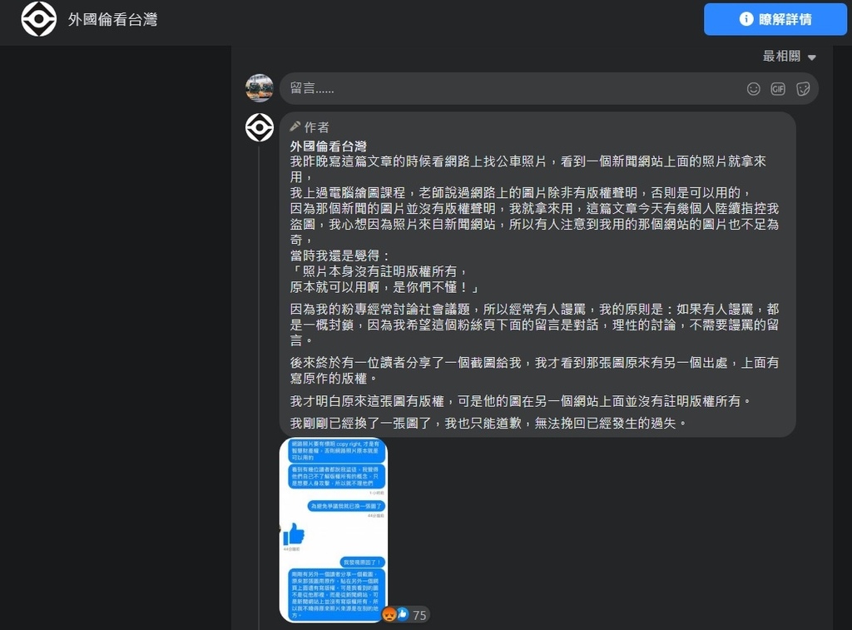
Task: Click the like reaction icon on comment
Action: [402, 614]
